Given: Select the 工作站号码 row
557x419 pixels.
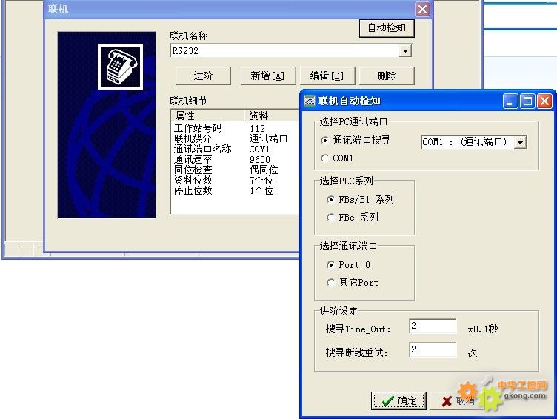Looking at the screenshot, I should tap(235, 128).
